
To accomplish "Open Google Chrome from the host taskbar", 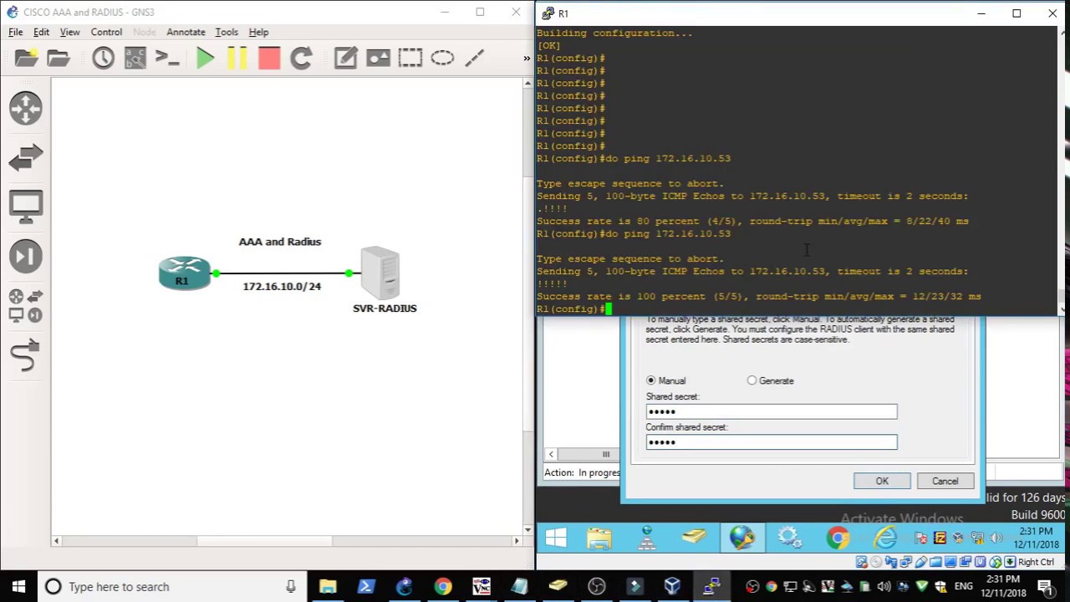I will [x=443, y=586].
